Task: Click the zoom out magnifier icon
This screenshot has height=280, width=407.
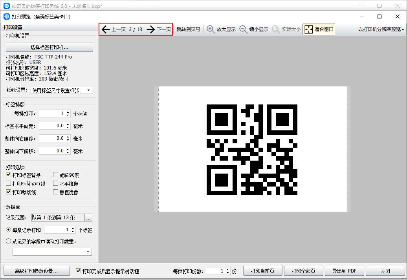Action: [x=243, y=29]
